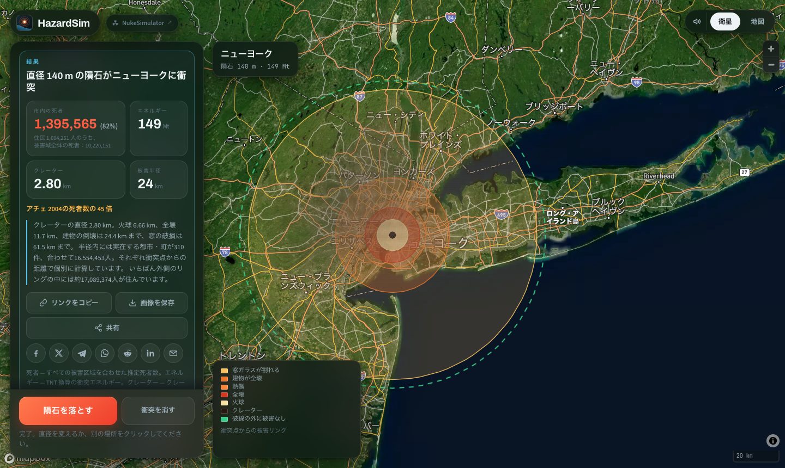The height and width of the screenshot is (468, 785).
Task: Click the Riverhead map label
Action: point(659,176)
